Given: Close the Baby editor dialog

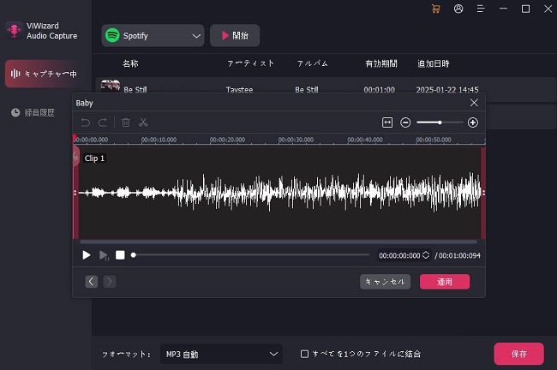Looking at the screenshot, I should click(x=474, y=103).
